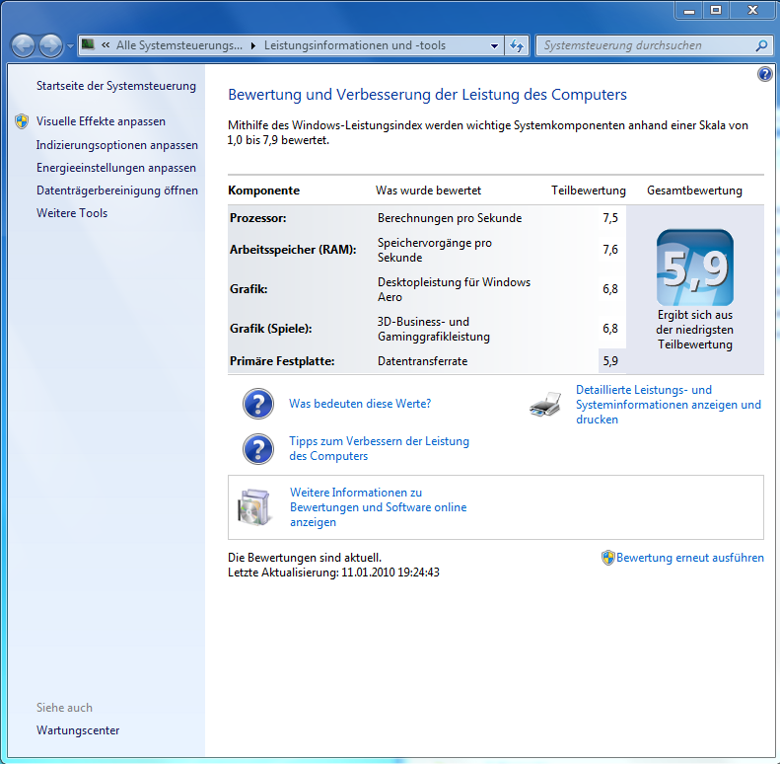
Task: Expand breadcrumb arrow after 'Alle Systemsteuerungs...'
Action: point(252,45)
